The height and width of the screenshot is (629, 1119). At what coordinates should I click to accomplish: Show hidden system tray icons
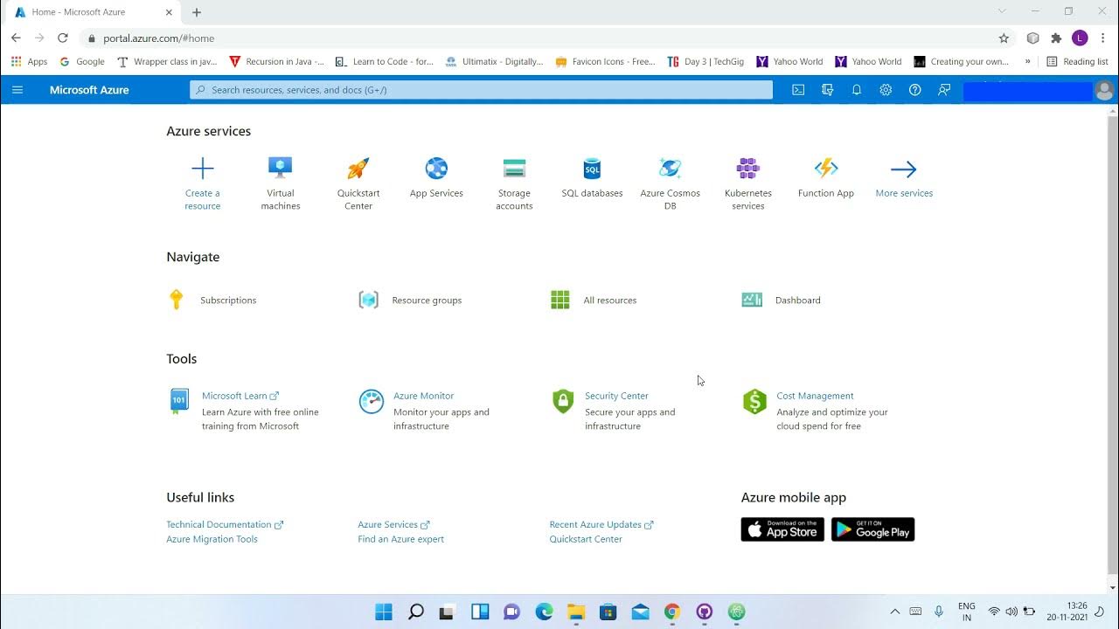894,612
